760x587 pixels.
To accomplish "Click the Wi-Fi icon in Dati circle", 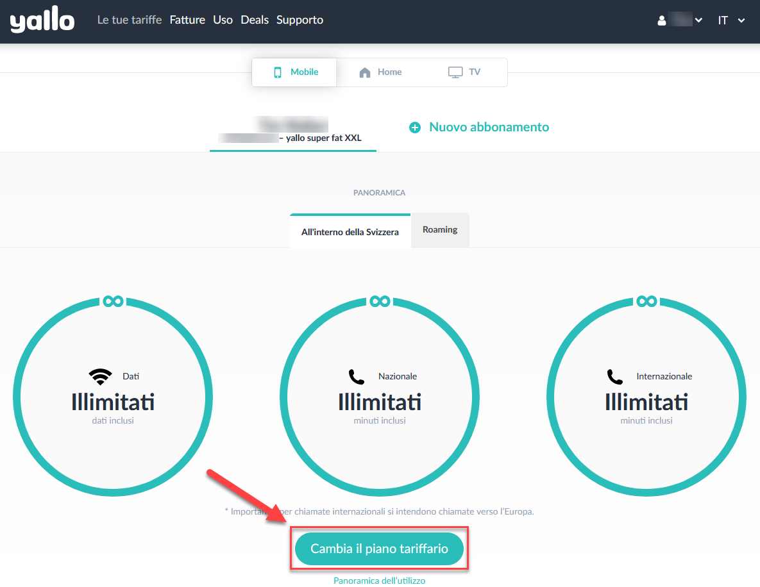I will (x=100, y=377).
